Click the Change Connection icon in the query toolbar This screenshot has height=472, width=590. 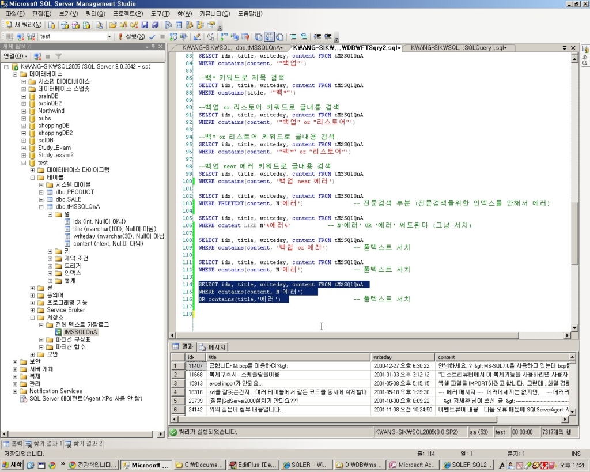[31, 36]
